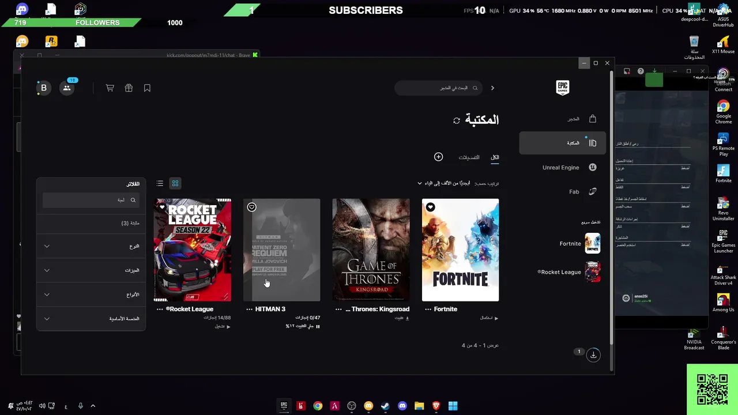Install Game of Thrones: Kingsroad
The image size is (738, 415).
[x=402, y=318]
